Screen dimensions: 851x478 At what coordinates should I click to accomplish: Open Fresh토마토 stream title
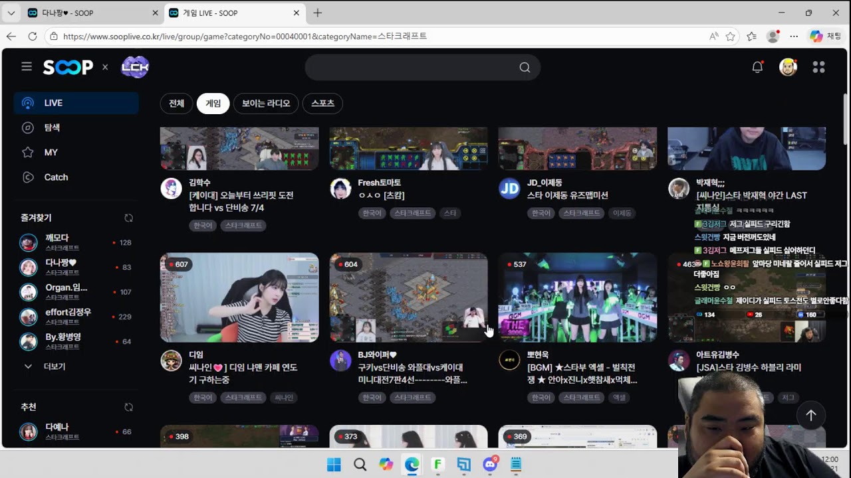(381, 195)
